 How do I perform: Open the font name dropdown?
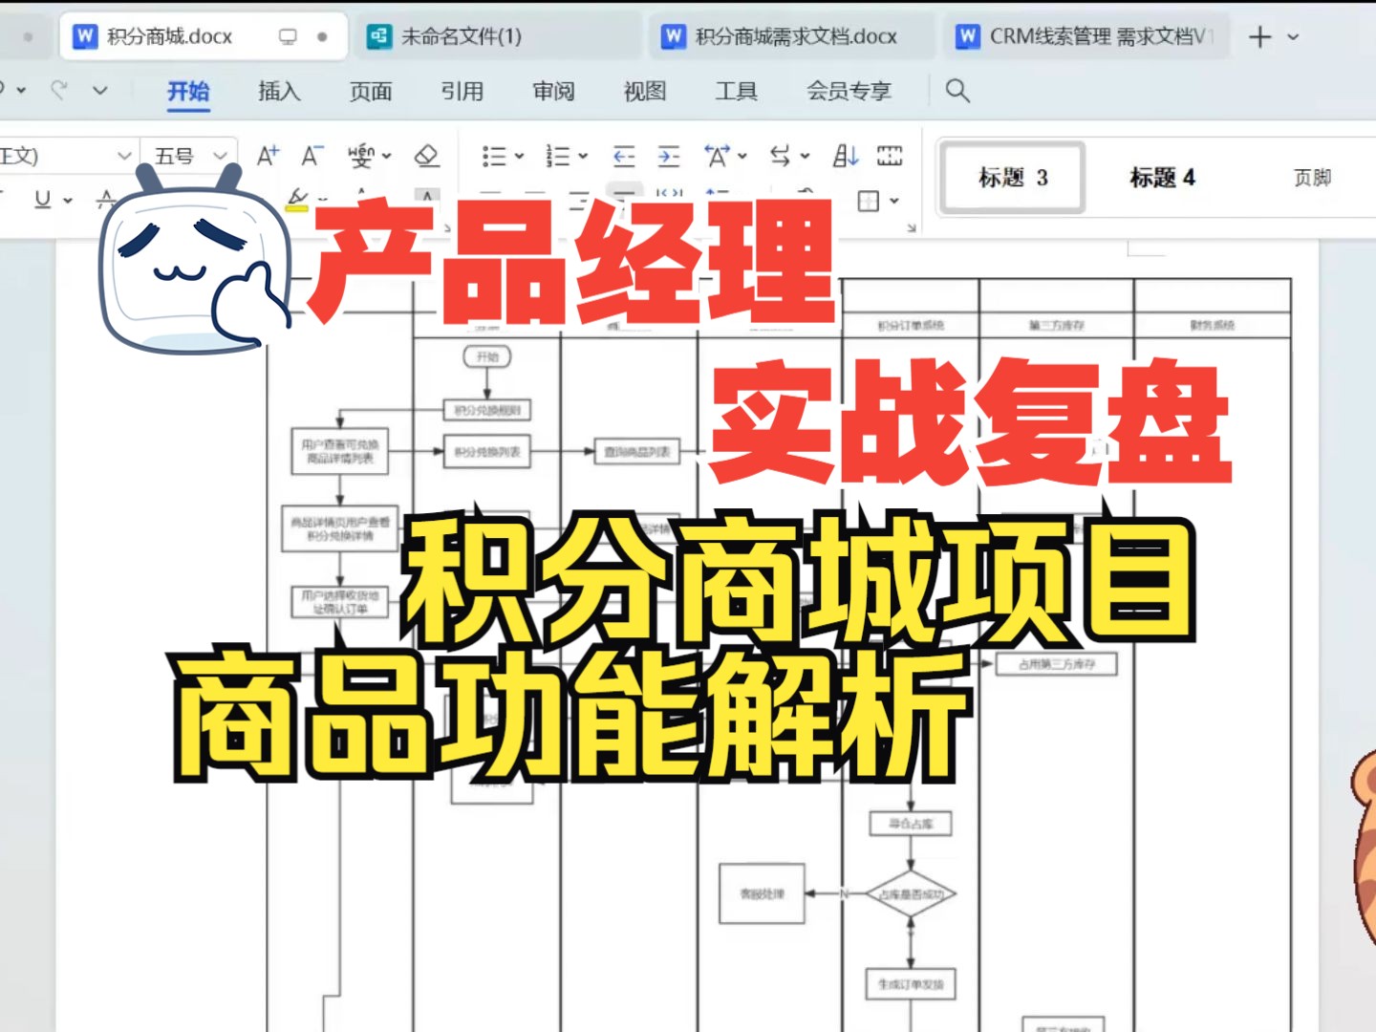(x=123, y=156)
